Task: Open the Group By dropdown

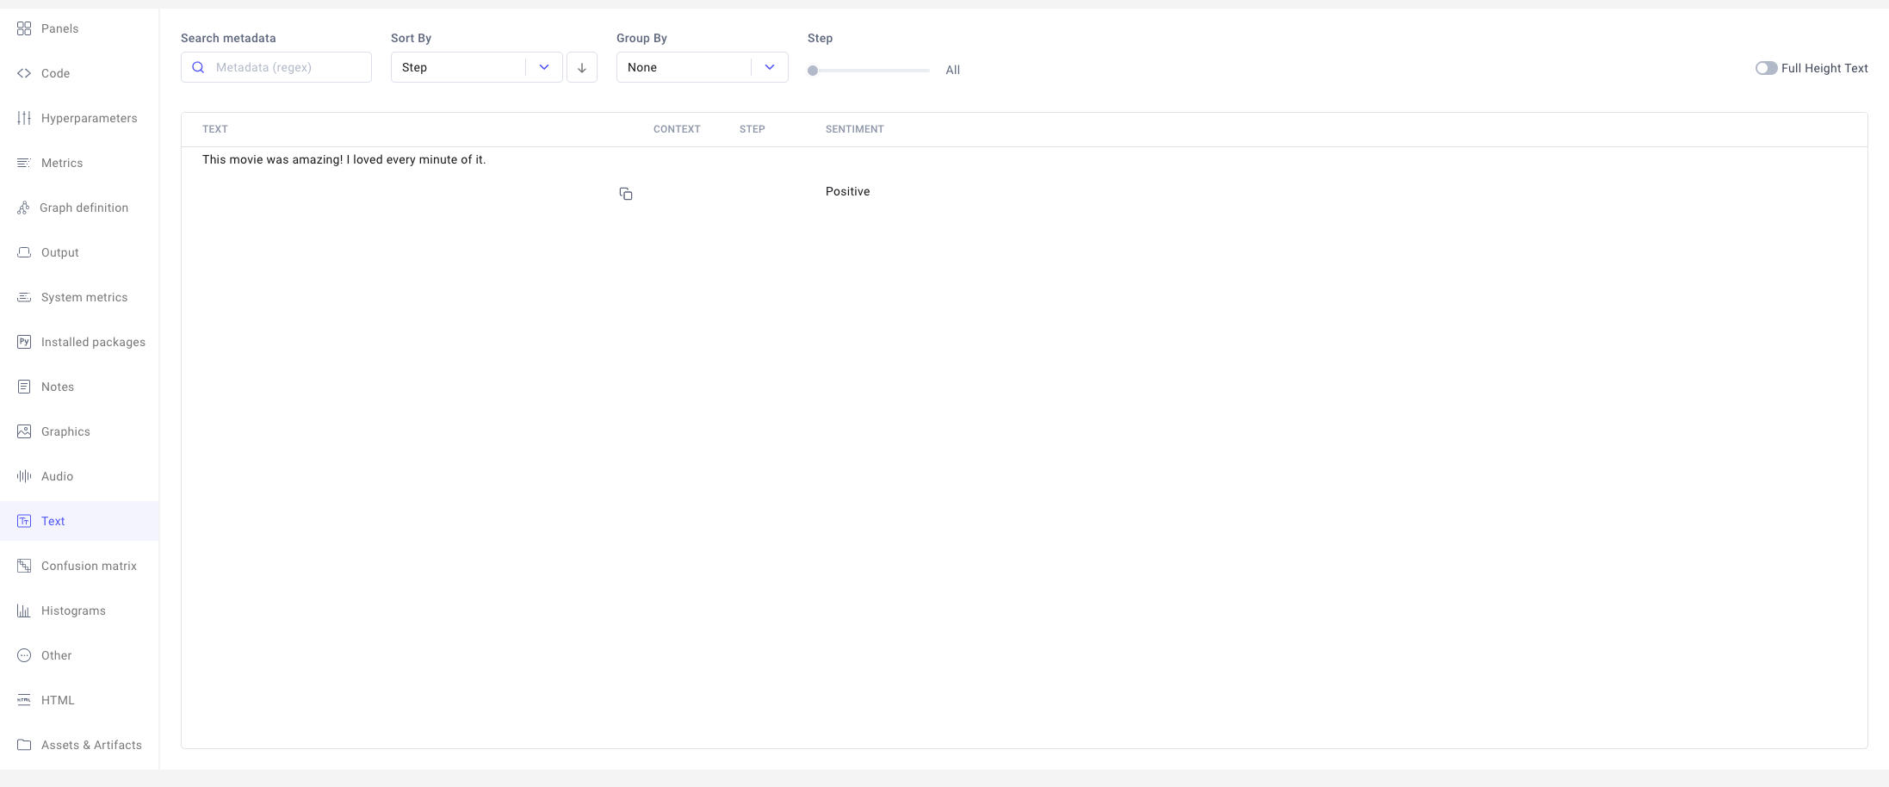Action: [x=769, y=66]
